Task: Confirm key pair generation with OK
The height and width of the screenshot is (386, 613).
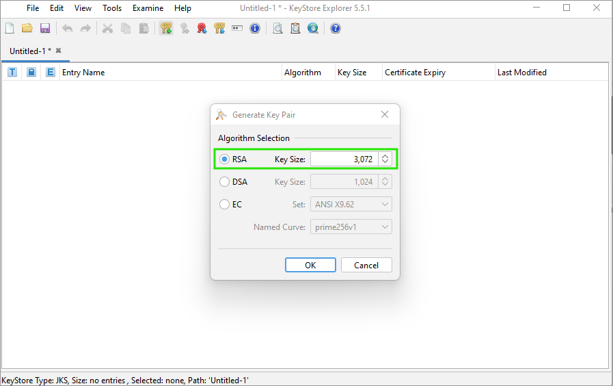Action: tap(310, 265)
